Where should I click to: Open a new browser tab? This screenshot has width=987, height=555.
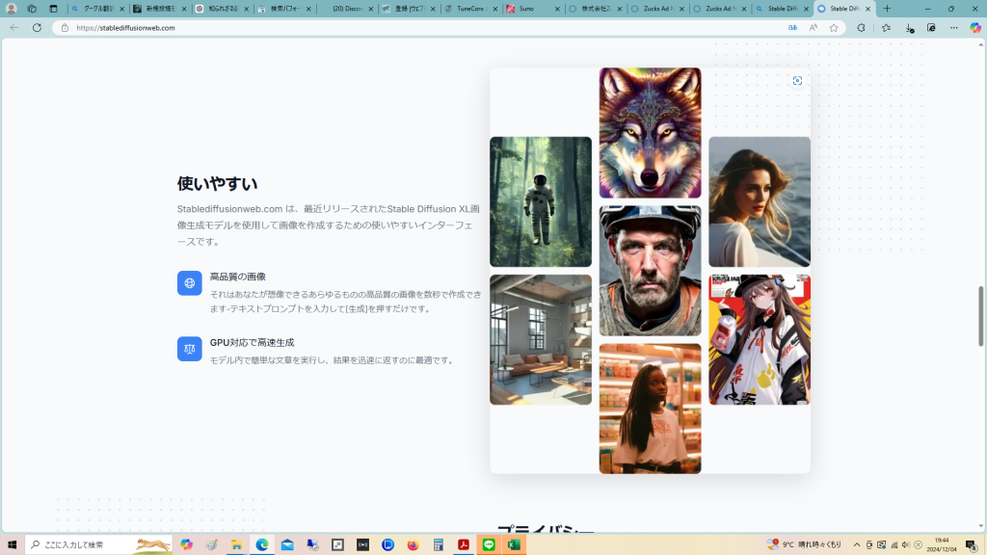(x=887, y=9)
